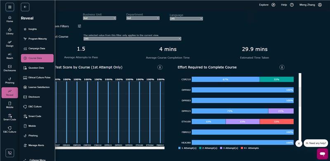The image size is (330, 161).
Task: Click the test score chart horizontal scrollbar
Action: pos(110,148)
